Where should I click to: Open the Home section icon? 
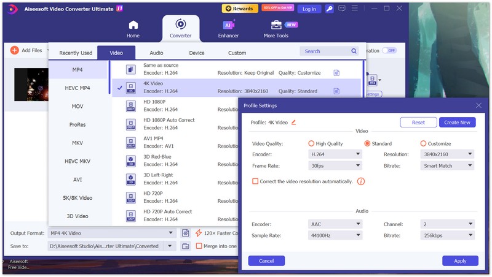(x=133, y=25)
